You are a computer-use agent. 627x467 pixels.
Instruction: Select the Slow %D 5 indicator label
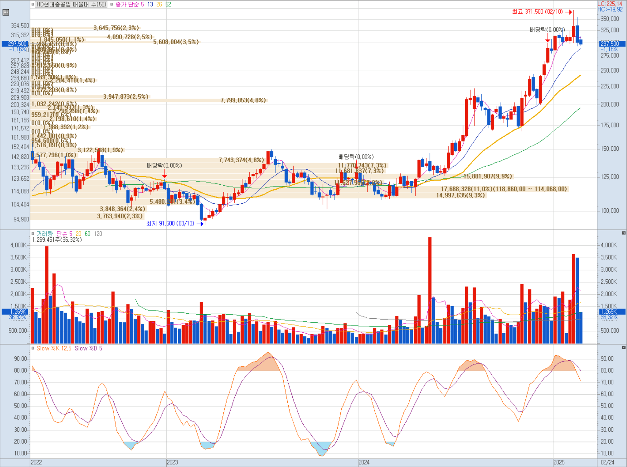click(88, 348)
